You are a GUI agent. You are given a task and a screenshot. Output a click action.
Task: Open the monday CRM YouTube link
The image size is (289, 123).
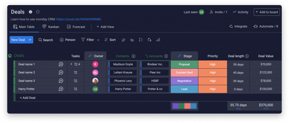pos(79,19)
